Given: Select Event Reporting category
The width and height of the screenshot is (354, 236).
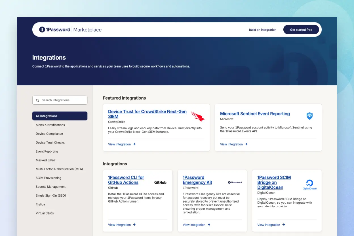Looking at the screenshot, I should [x=60, y=151].
